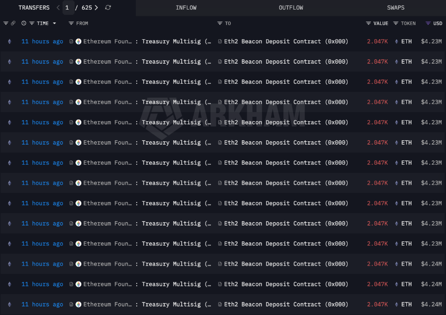The width and height of the screenshot is (446, 315).
Task: Go to next page of transfers
Action: (97, 8)
